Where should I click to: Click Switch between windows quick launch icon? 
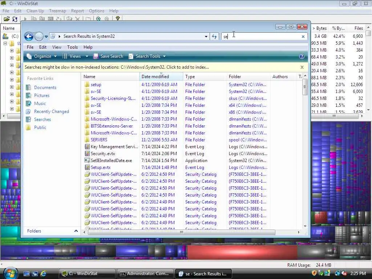click(35, 274)
